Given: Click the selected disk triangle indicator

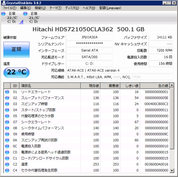Looking at the screenshot, I should tap(21, 22).
